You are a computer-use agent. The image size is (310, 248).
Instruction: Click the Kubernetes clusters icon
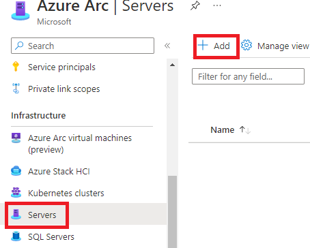tap(16, 192)
